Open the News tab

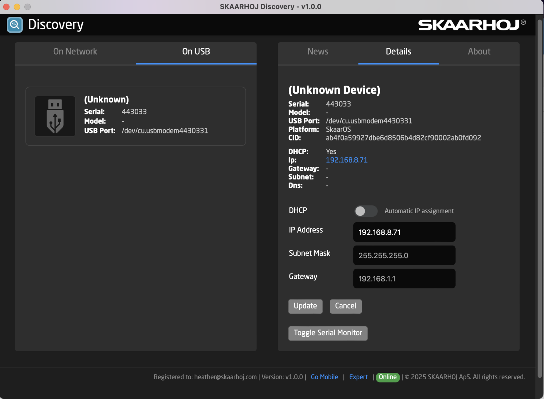tap(318, 52)
